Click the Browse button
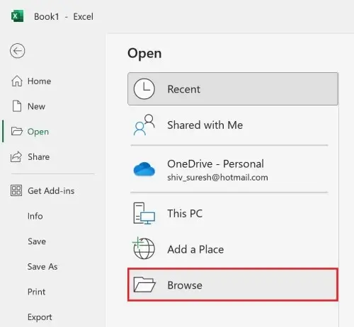The height and width of the screenshot is (327, 354). (x=233, y=285)
